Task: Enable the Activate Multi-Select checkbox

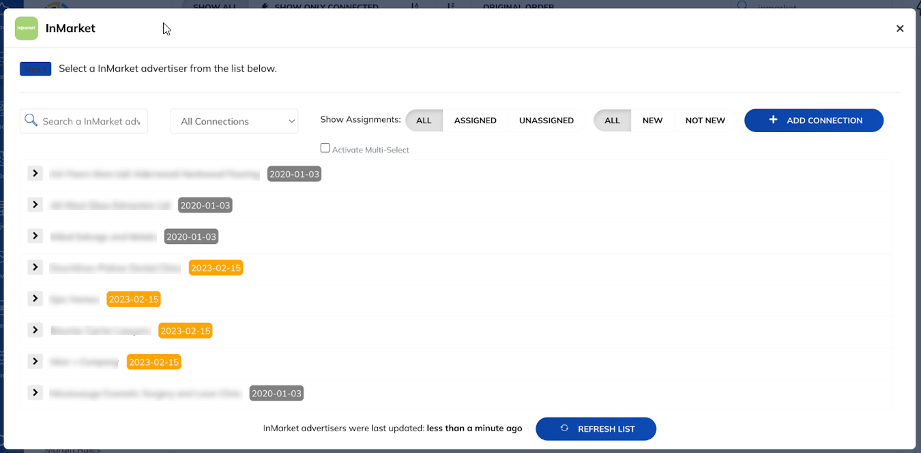Action: 325,148
